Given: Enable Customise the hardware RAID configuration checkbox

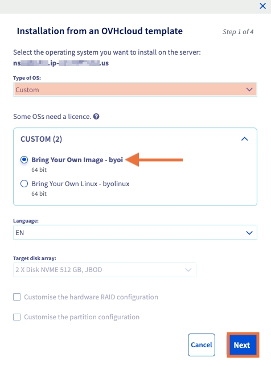Looking at the screenshot, I should point(17,297).
